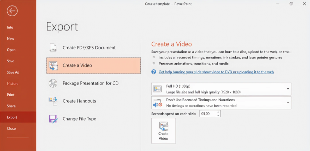Click the back arrow to leave Export view

(x=12, y=11)
